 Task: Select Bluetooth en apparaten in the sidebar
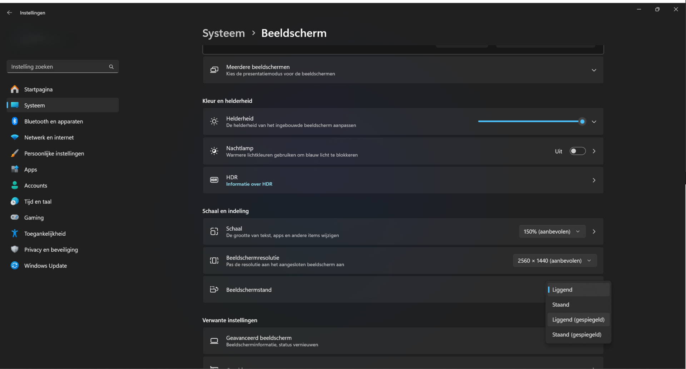(54, 121)
